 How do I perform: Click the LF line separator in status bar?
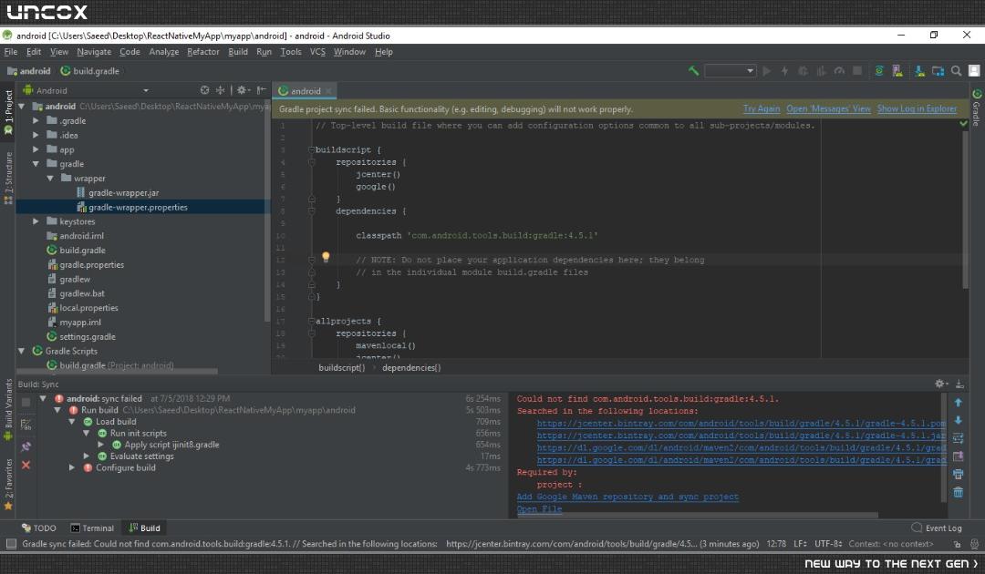coord(800,544)
